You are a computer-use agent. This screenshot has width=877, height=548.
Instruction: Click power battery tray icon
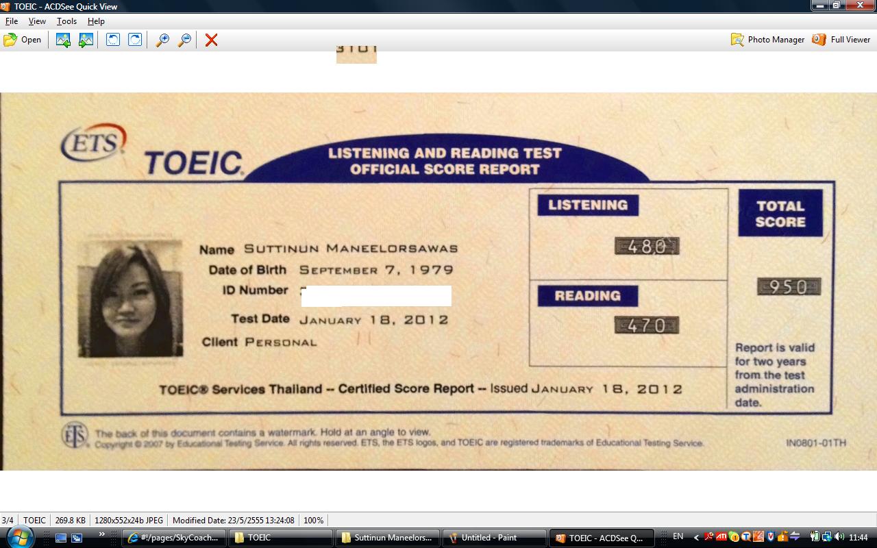coord(815,536)
